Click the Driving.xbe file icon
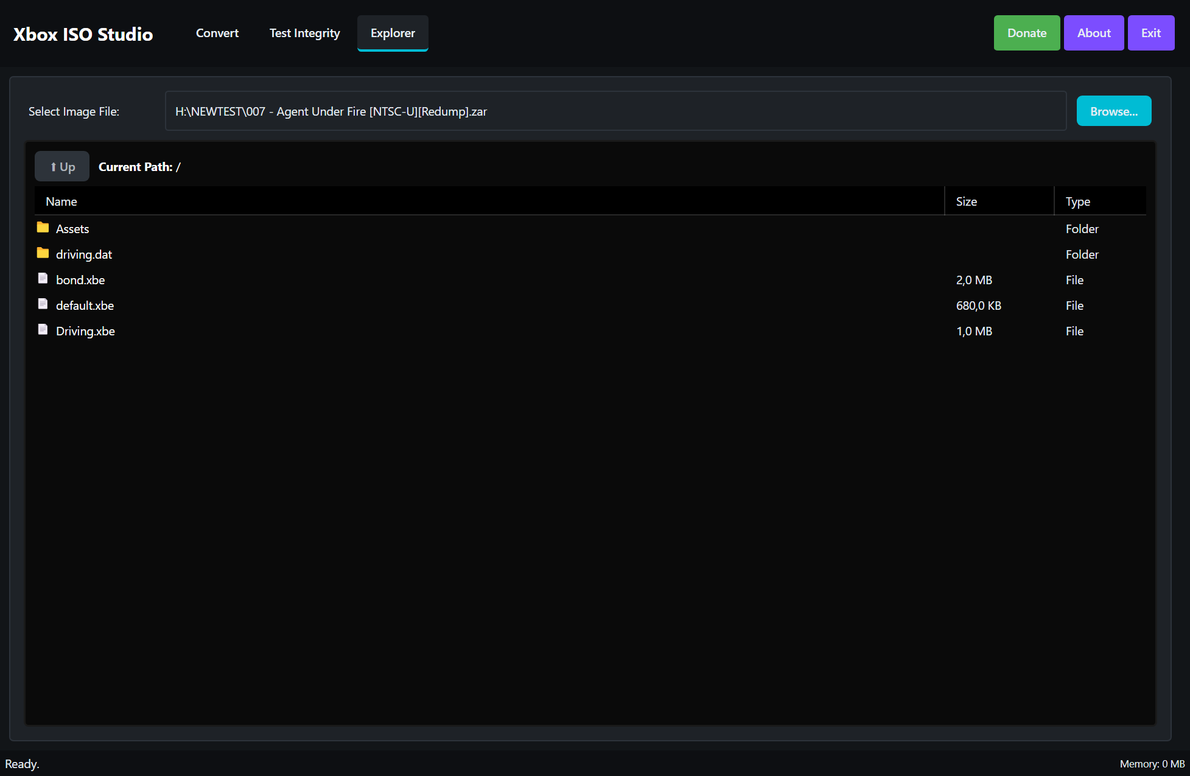Screen dimensions: 1190x776 pos(43,330)
